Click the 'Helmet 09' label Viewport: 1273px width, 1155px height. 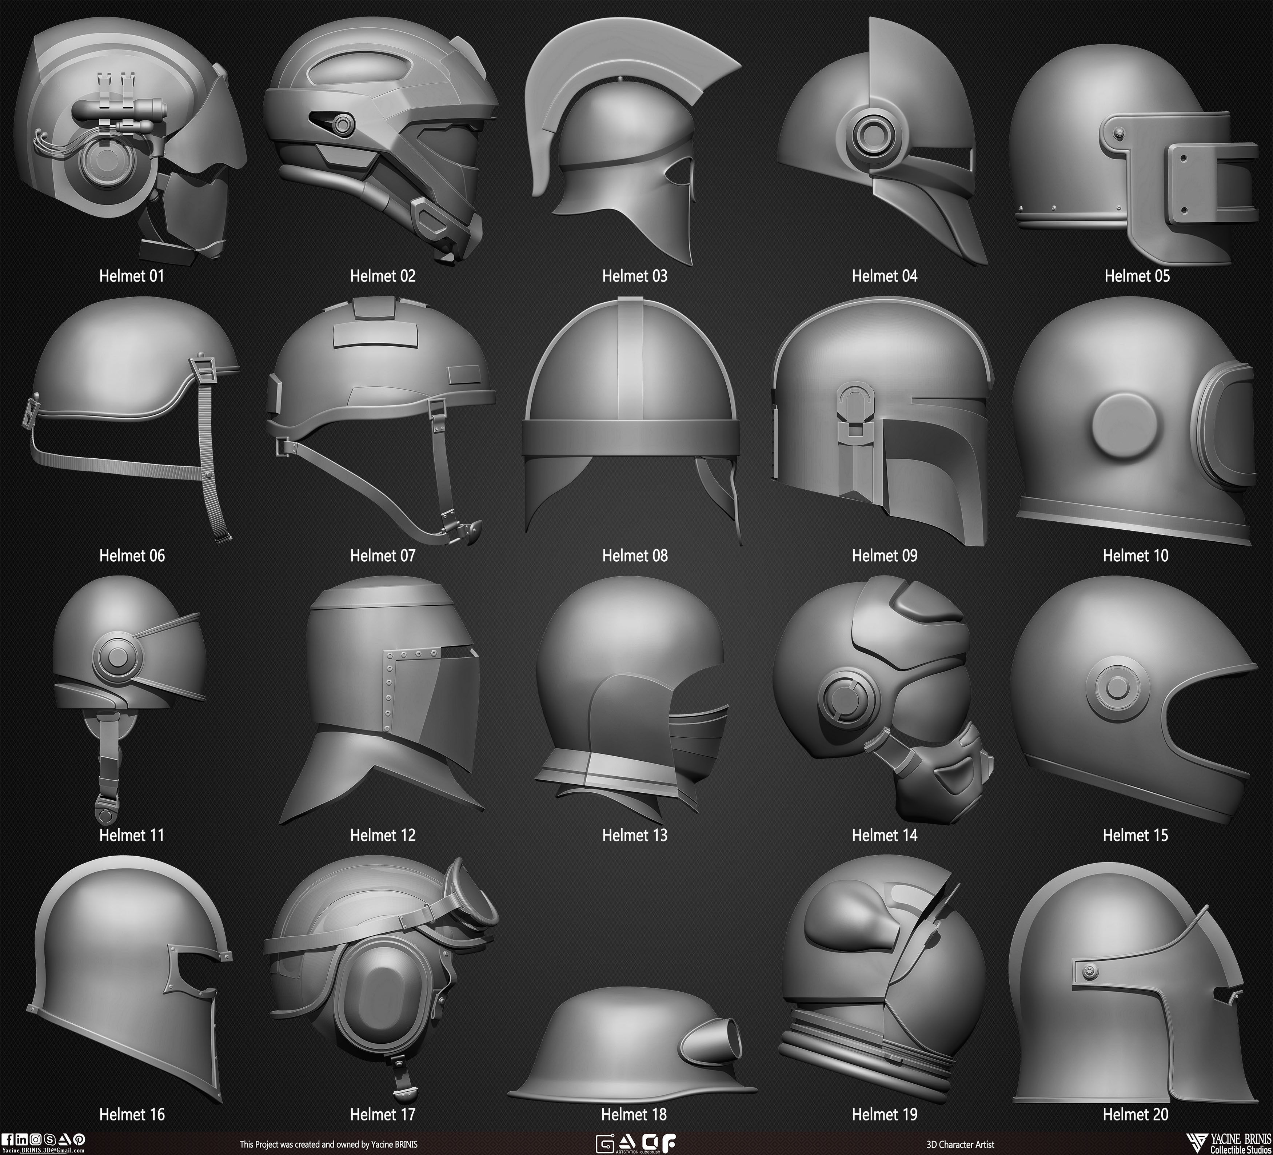[x=884, y=556]
